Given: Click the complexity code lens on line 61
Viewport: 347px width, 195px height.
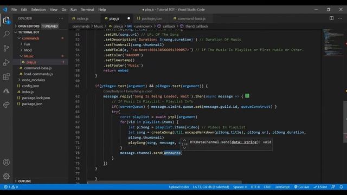Looking at the screenshot, I should pyautogui.click(x=128, y=91).
